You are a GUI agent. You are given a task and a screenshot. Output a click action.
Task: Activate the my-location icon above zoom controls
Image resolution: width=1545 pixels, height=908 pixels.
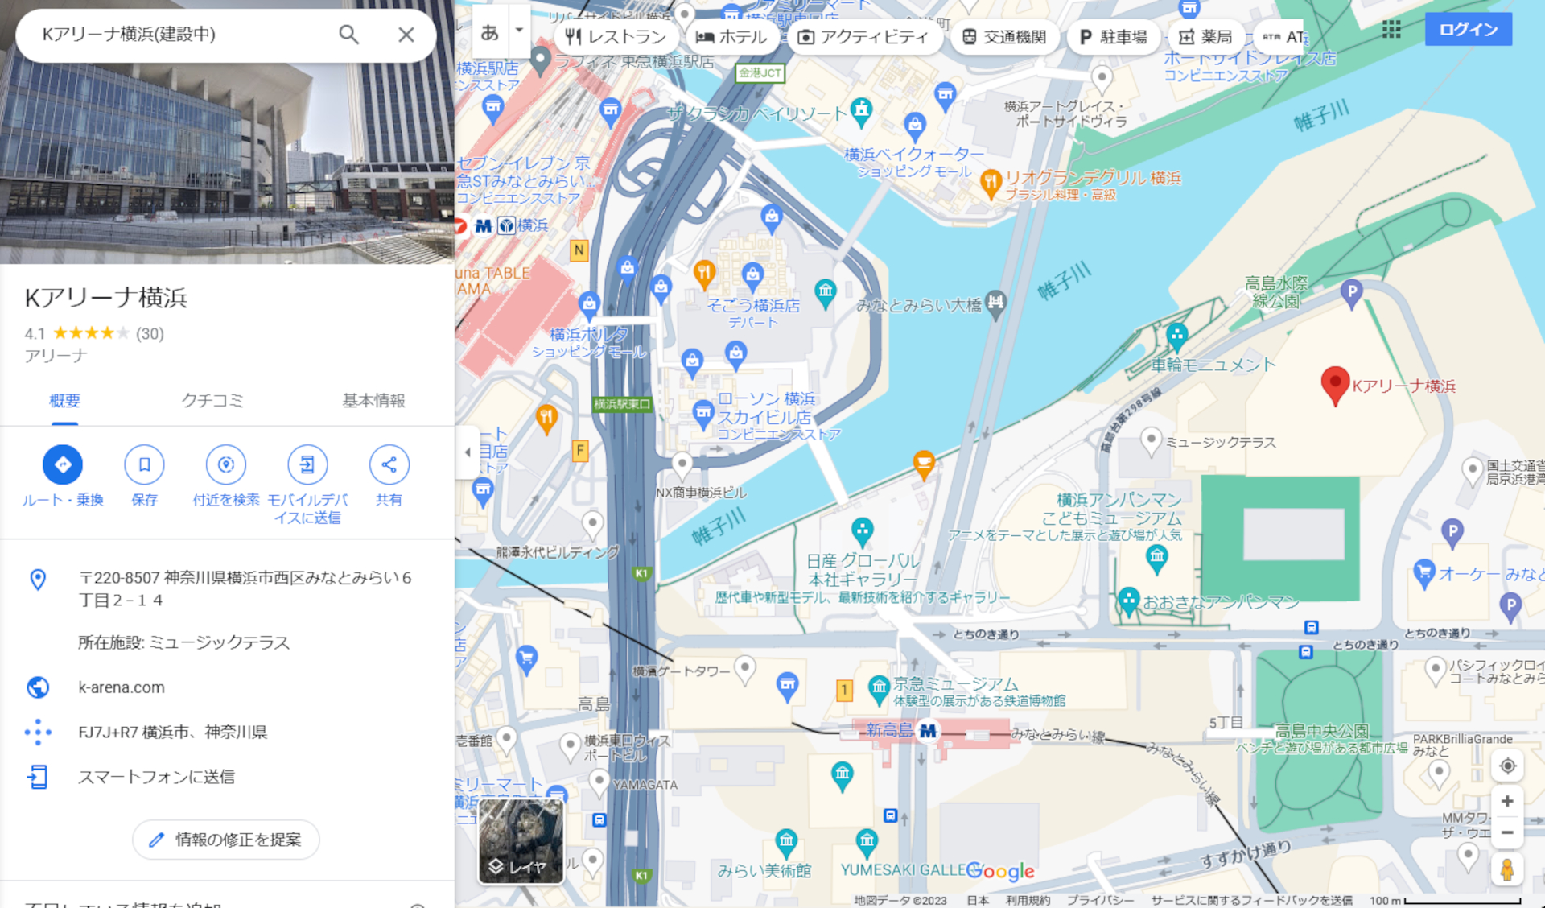1508,766
